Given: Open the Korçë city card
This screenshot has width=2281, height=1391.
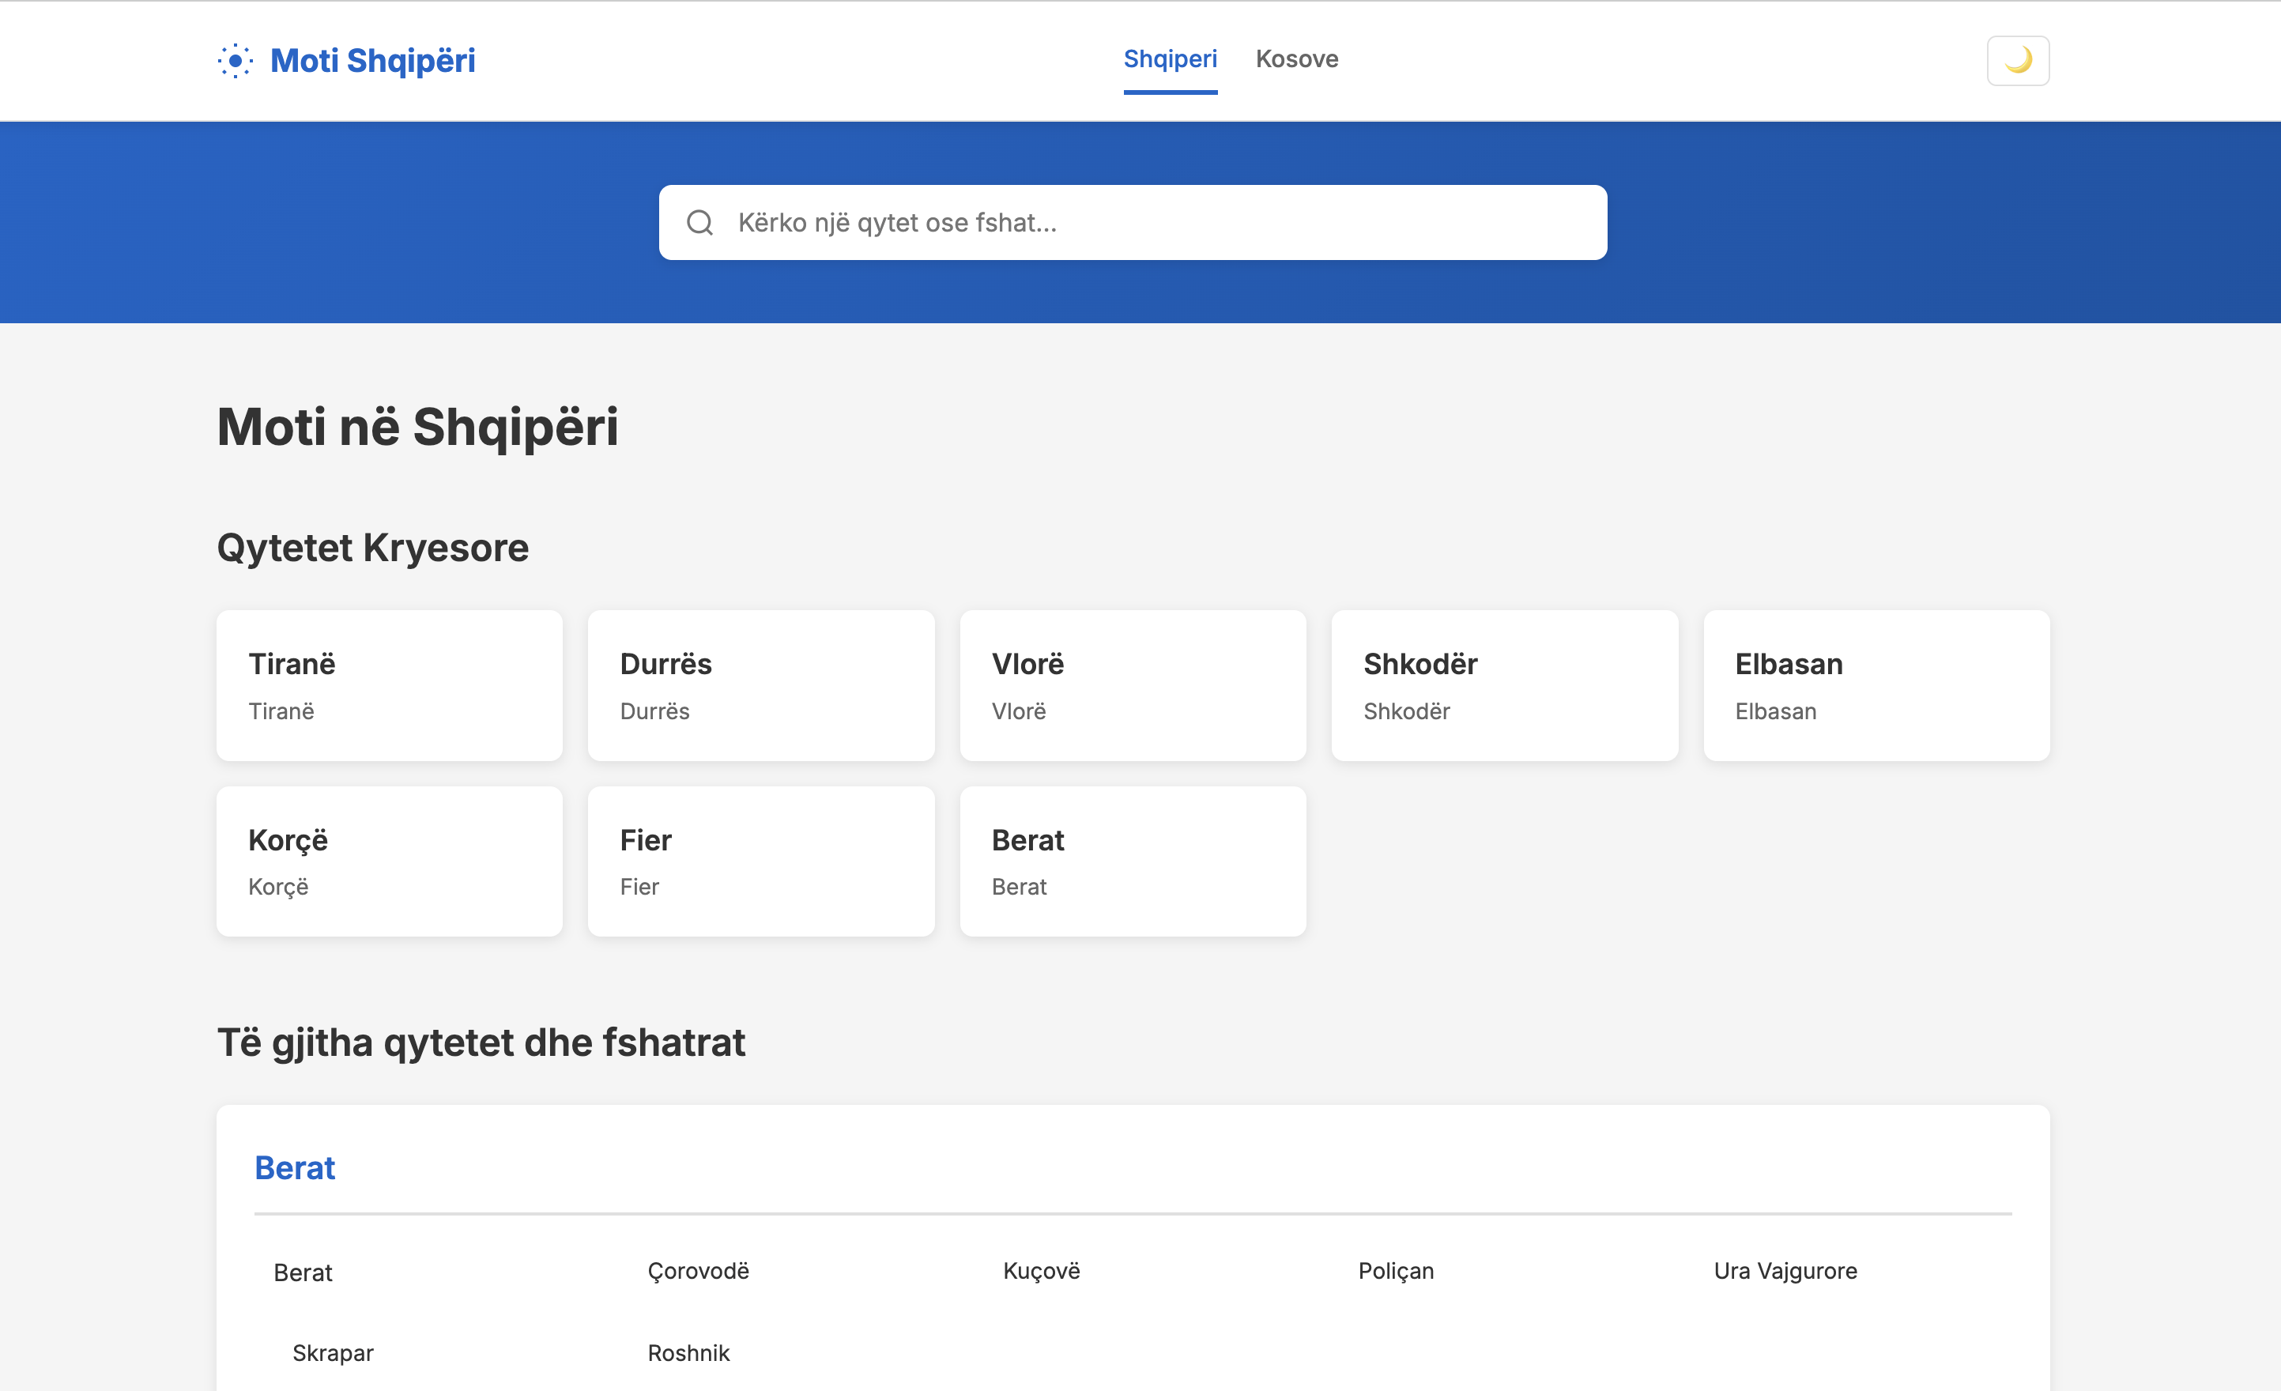Looking at the screenshot, I should 389,861.
